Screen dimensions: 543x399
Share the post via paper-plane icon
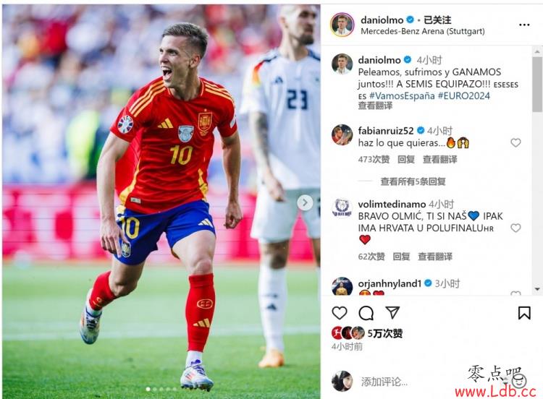(392, 312)
